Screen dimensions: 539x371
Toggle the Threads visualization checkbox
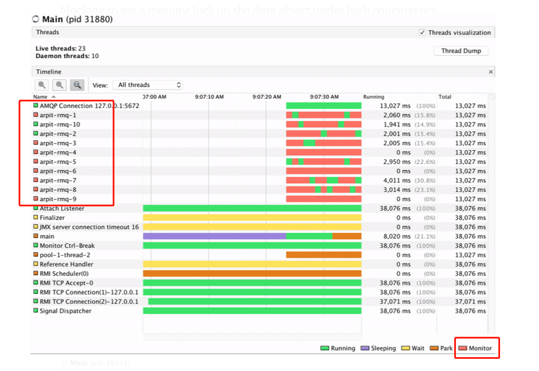[422, 32]
